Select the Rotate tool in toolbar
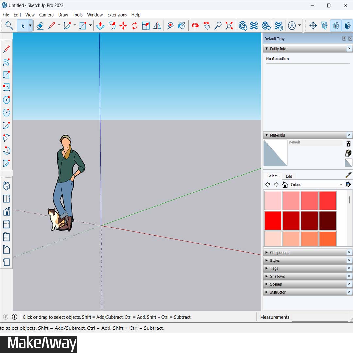 coord(134,26)
